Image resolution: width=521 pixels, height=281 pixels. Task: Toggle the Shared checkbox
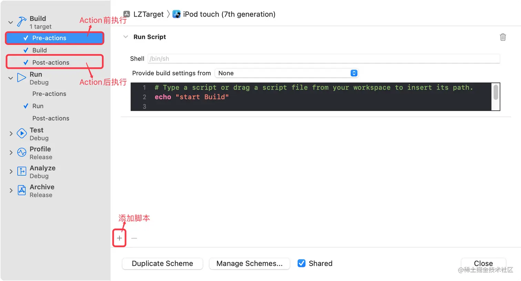click(x=302, y=263)
